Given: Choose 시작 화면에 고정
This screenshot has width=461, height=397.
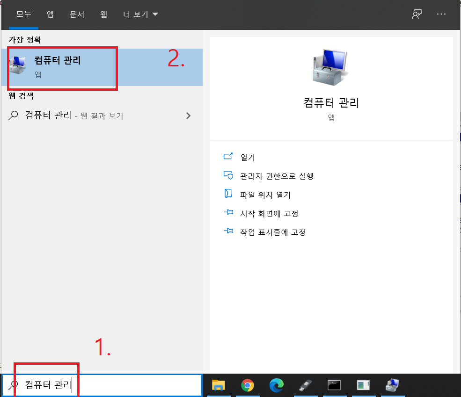Looking at the screenshot, I should coord(269,214).
